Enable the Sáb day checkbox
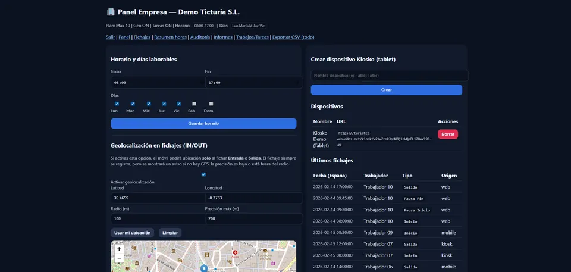 (194, 104)
